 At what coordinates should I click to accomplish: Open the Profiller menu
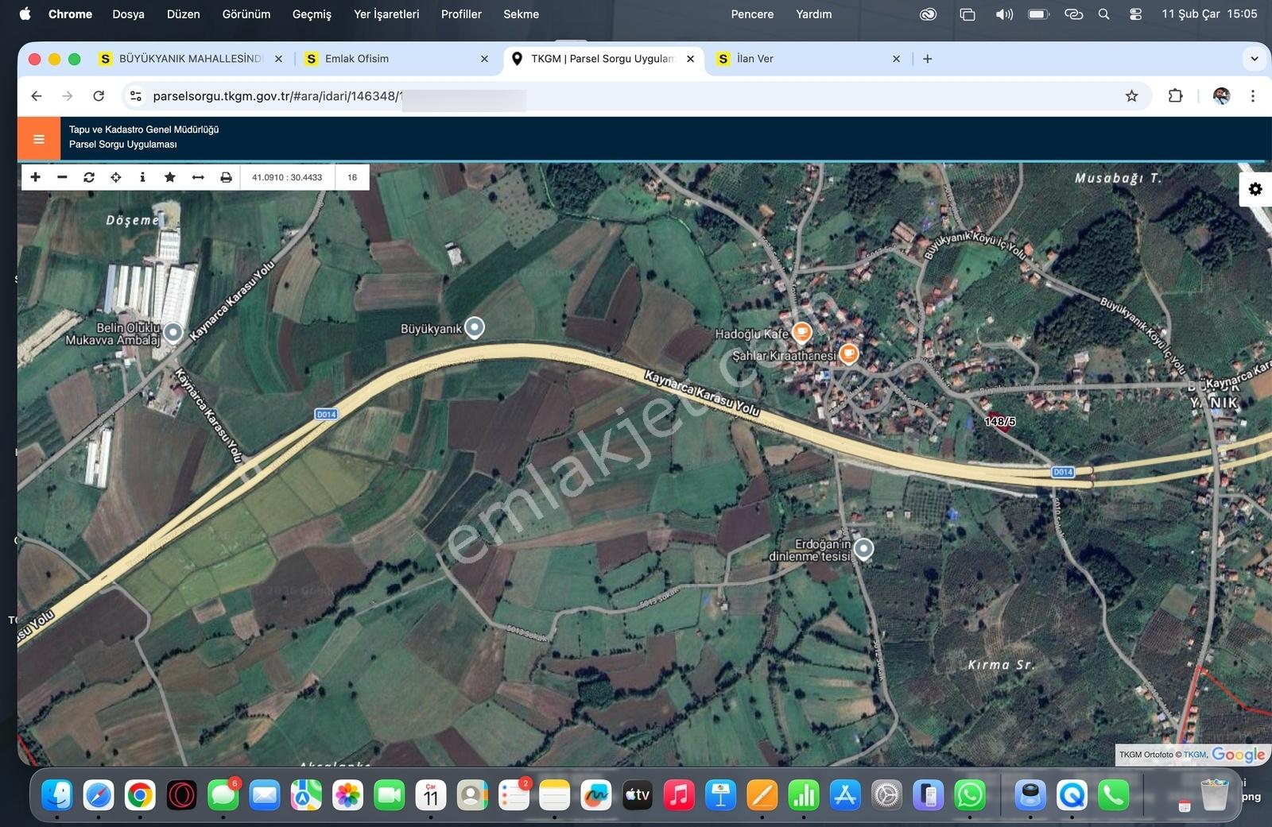coord(461,14)
